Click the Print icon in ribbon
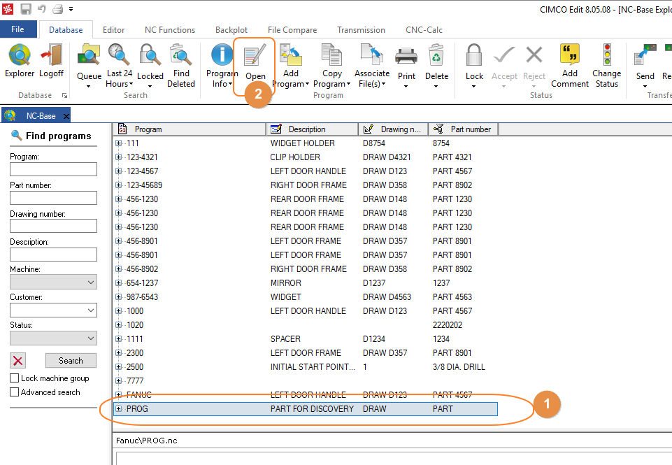Screen dimensions: 672x465 [406, 56]
